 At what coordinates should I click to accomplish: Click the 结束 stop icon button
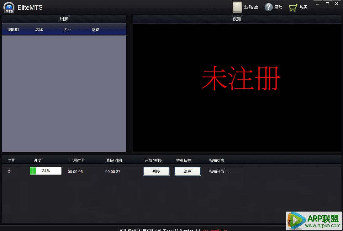(187, 171)
